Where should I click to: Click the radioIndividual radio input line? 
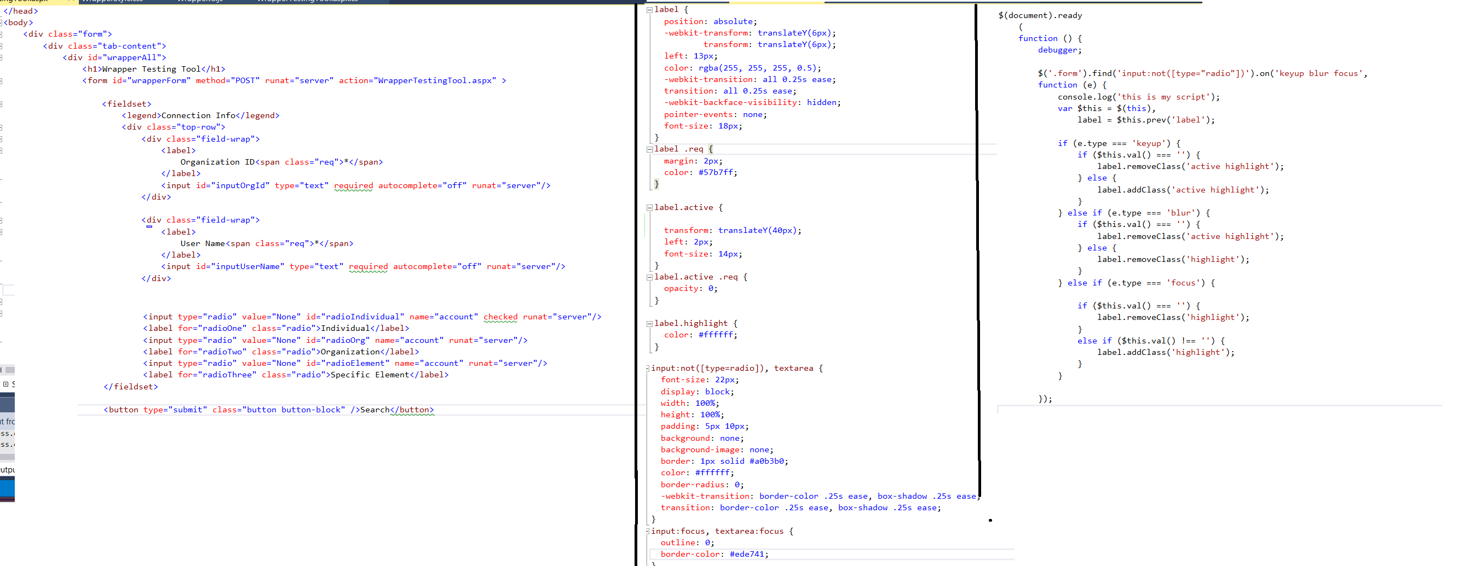372,317
